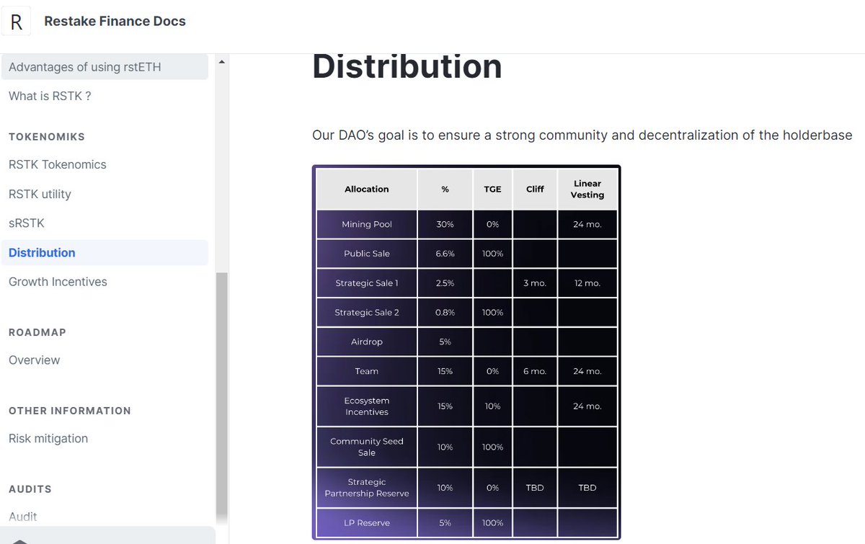Screen dimensions: 865x544
Task: Click the Restake Finance "R" logo icon
Action: (16, 21)
